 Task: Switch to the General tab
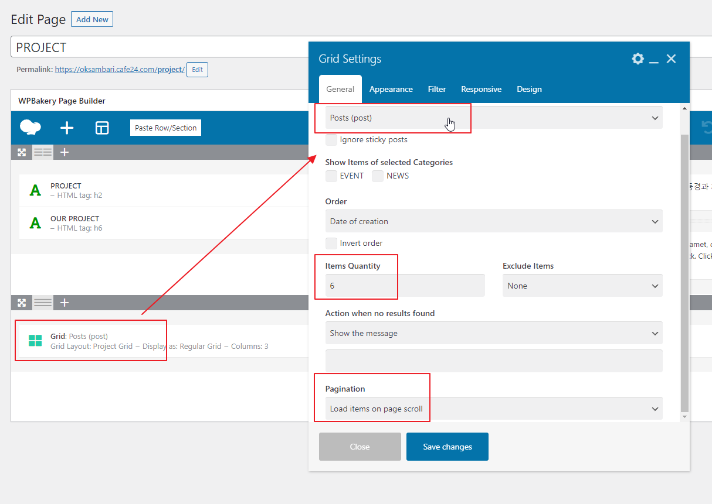point(340,89)
